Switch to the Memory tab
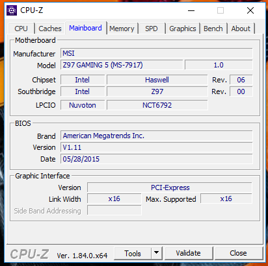Screen dimensions: 268x266 (x=122, y=29)
